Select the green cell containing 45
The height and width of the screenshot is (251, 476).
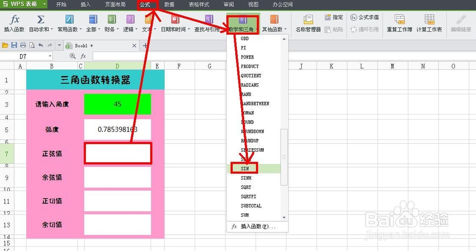118,104
